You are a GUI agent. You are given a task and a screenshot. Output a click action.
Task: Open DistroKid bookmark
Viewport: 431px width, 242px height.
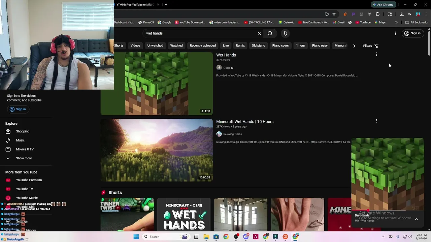click(287, 23)
